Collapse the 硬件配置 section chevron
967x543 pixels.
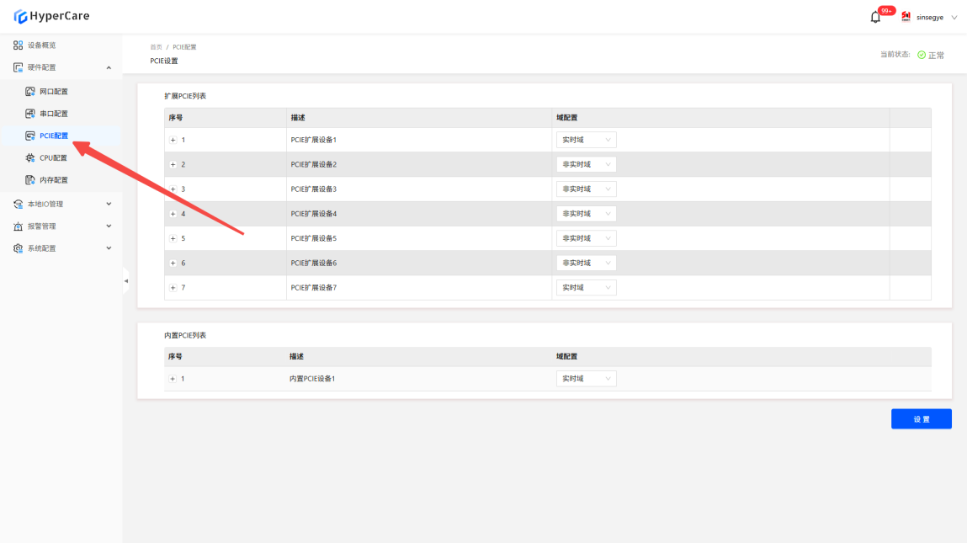coord(109,68)
